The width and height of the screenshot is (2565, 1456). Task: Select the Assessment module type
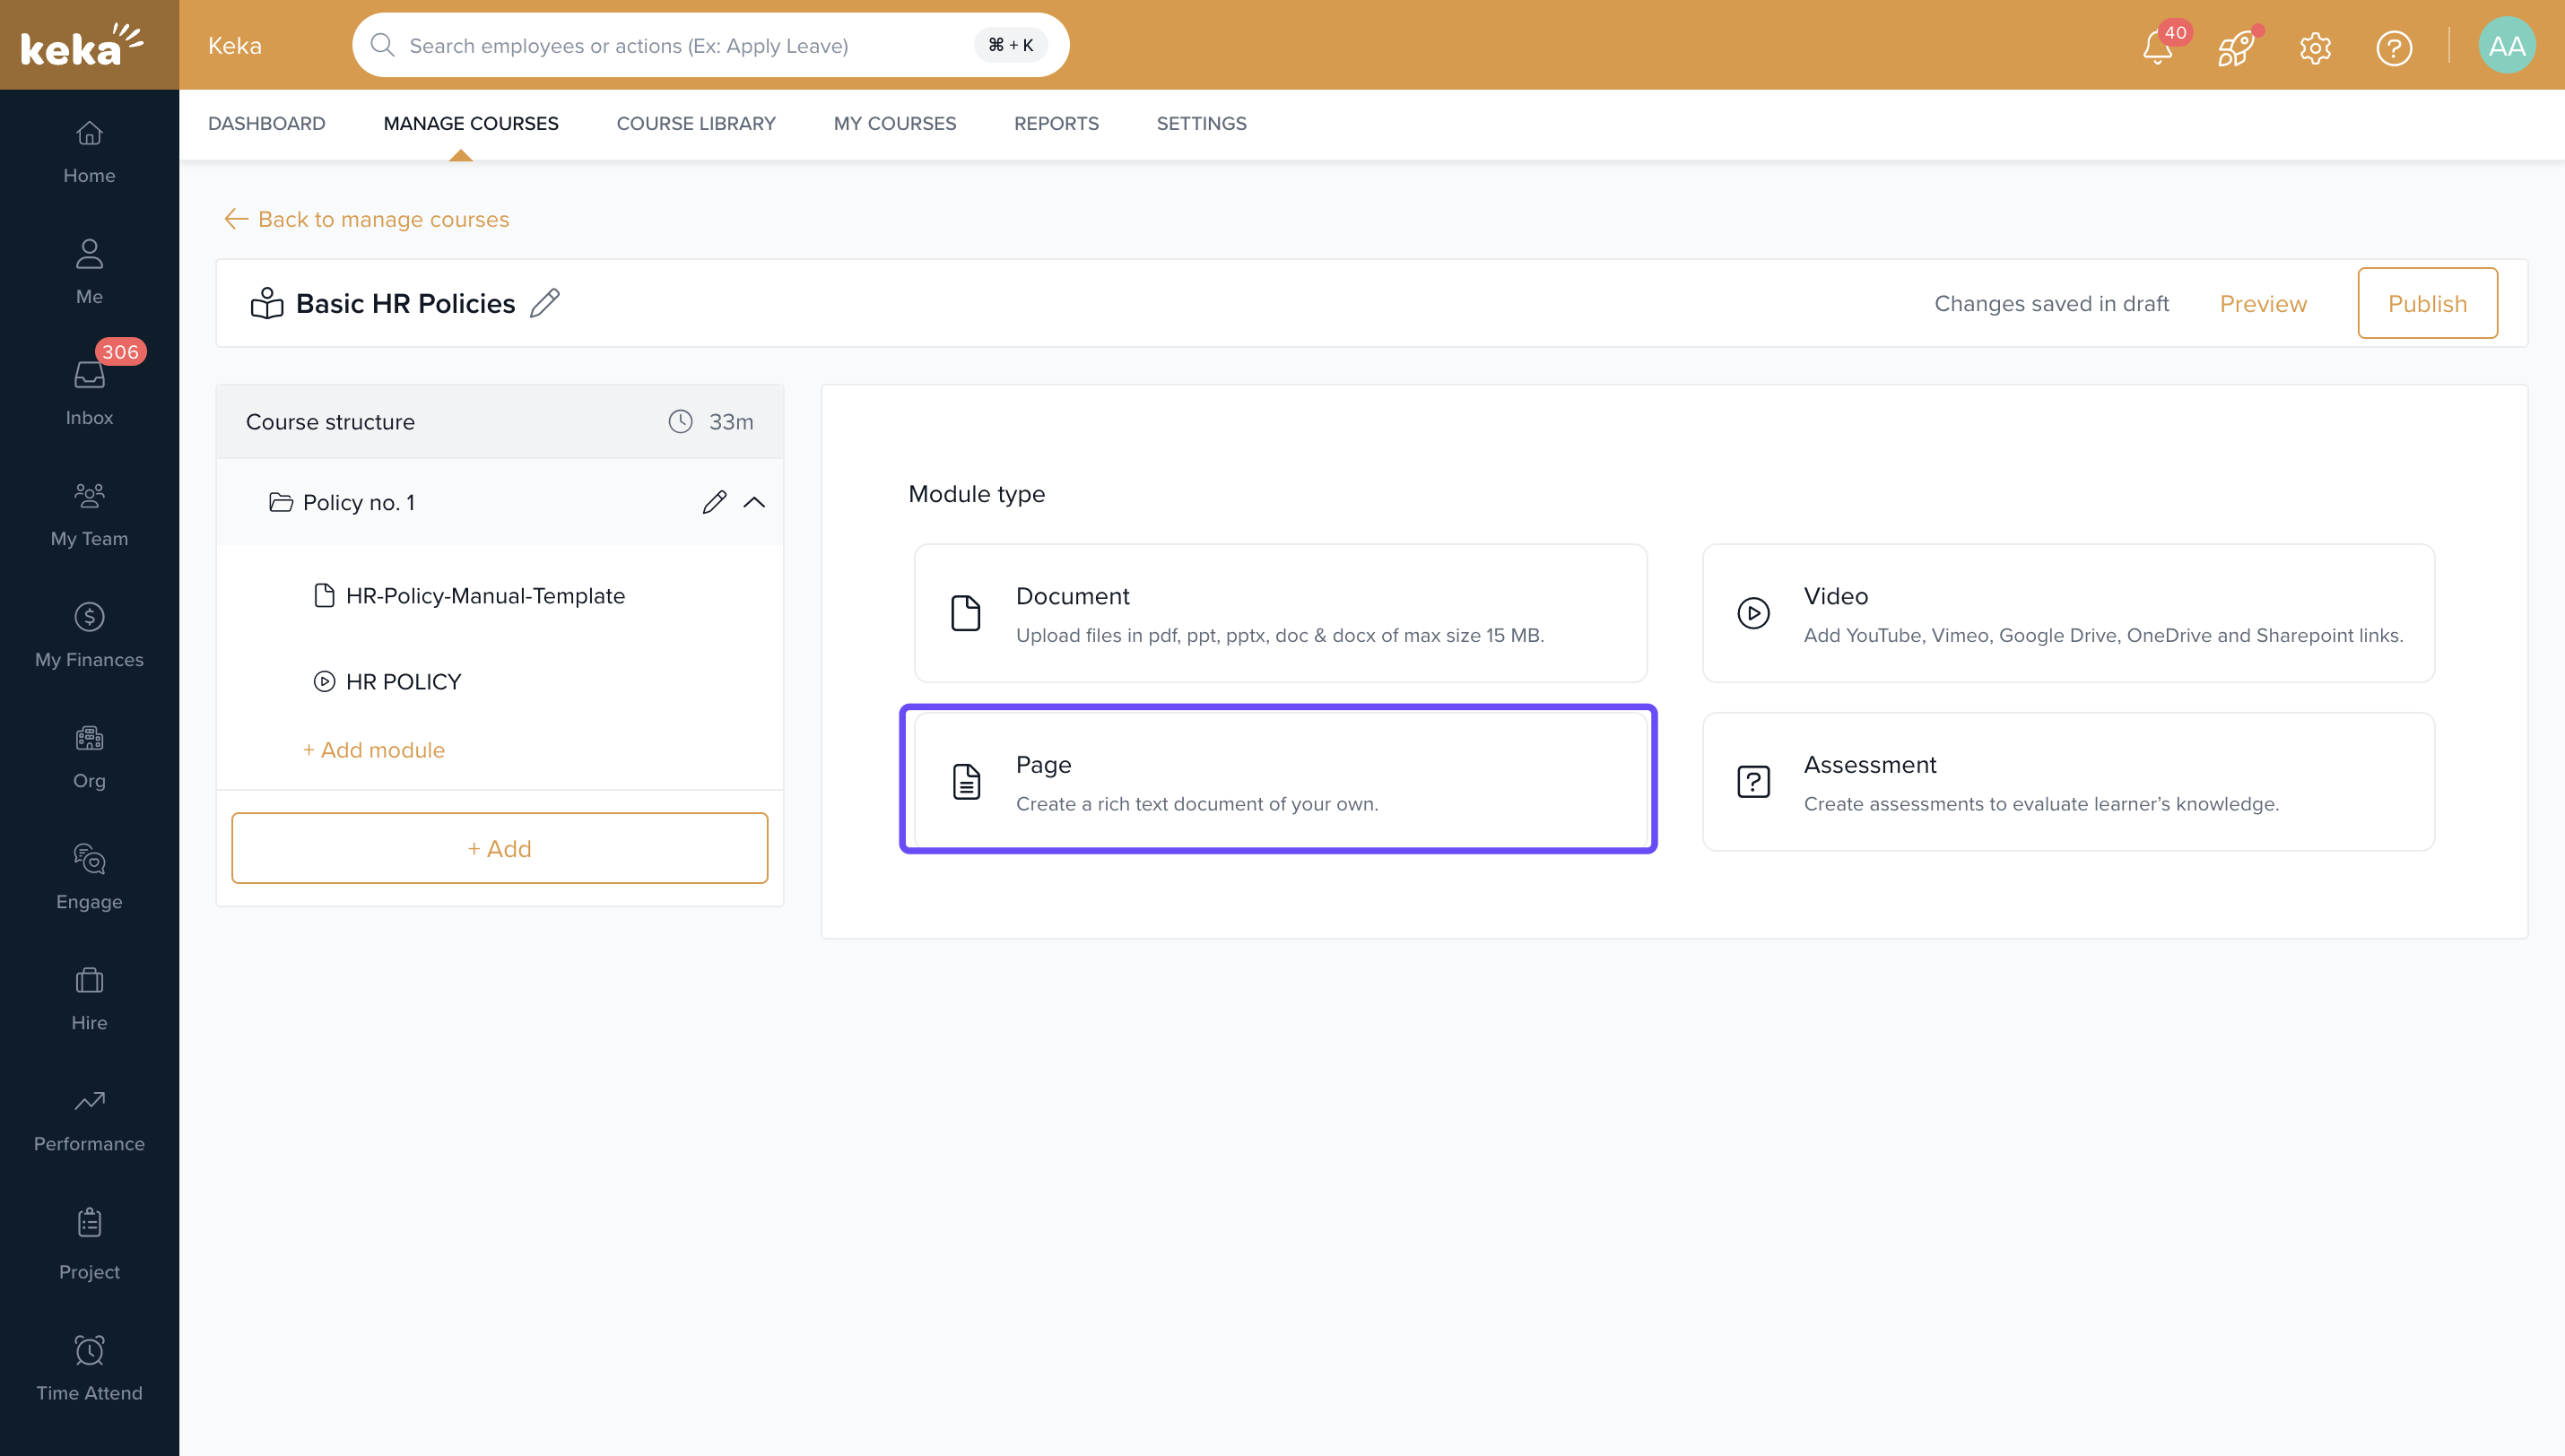(2068, 782)
